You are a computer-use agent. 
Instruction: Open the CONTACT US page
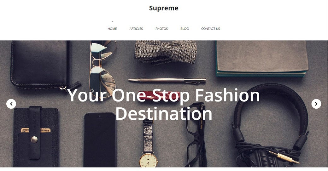[210, 29]
